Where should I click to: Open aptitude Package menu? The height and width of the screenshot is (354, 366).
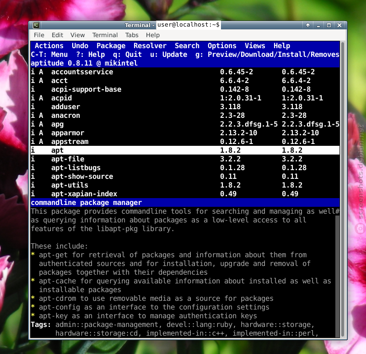(111, 45)
